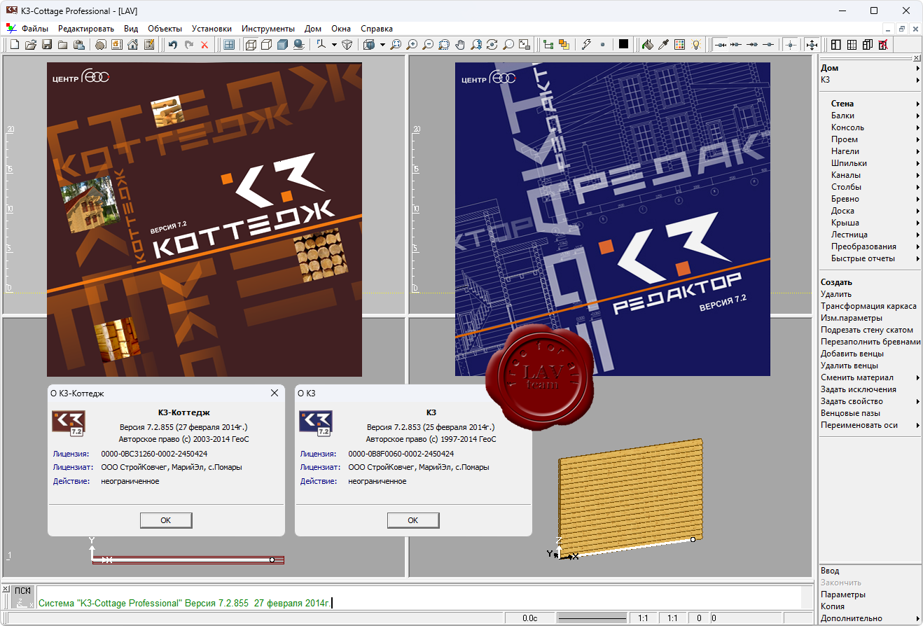The width and height of the screenshot is (923, 626).
Task: Click the black current color swatch
Action: (x=623, y=45)
